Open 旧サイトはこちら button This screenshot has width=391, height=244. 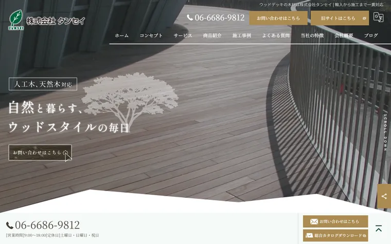340,18
